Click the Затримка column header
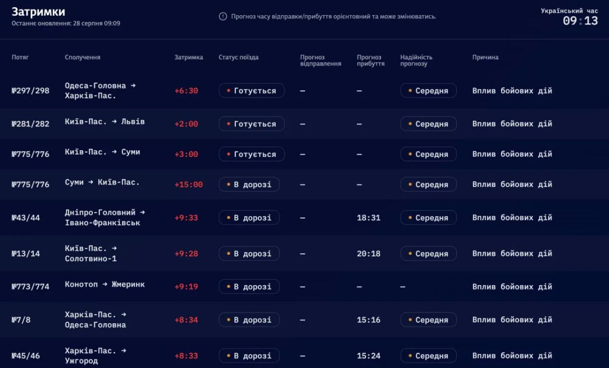Image resolution: width=609 pixels, height=368 pixels. 189,57
